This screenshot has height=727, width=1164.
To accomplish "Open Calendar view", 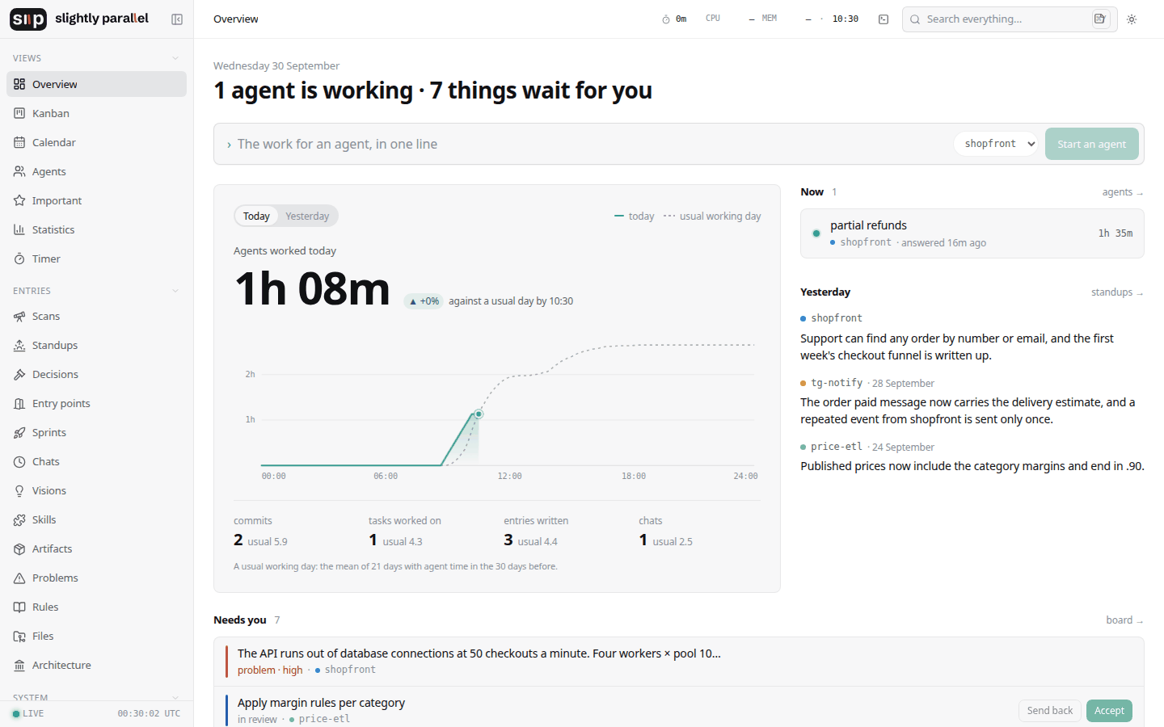I will [x=96, y=142].
